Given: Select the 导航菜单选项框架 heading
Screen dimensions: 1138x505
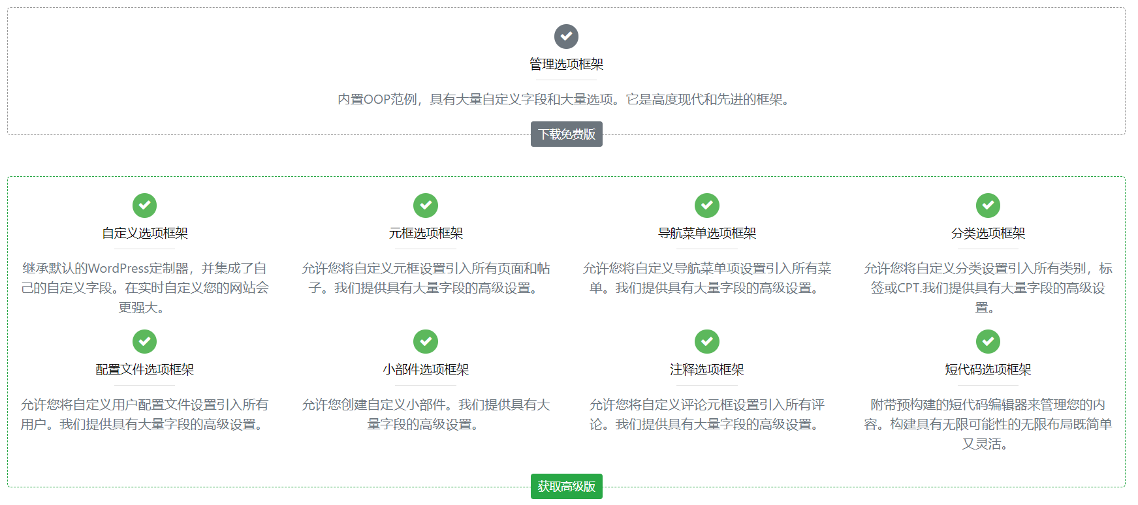Looking at the screenshot, I should [x=706, y=233].
